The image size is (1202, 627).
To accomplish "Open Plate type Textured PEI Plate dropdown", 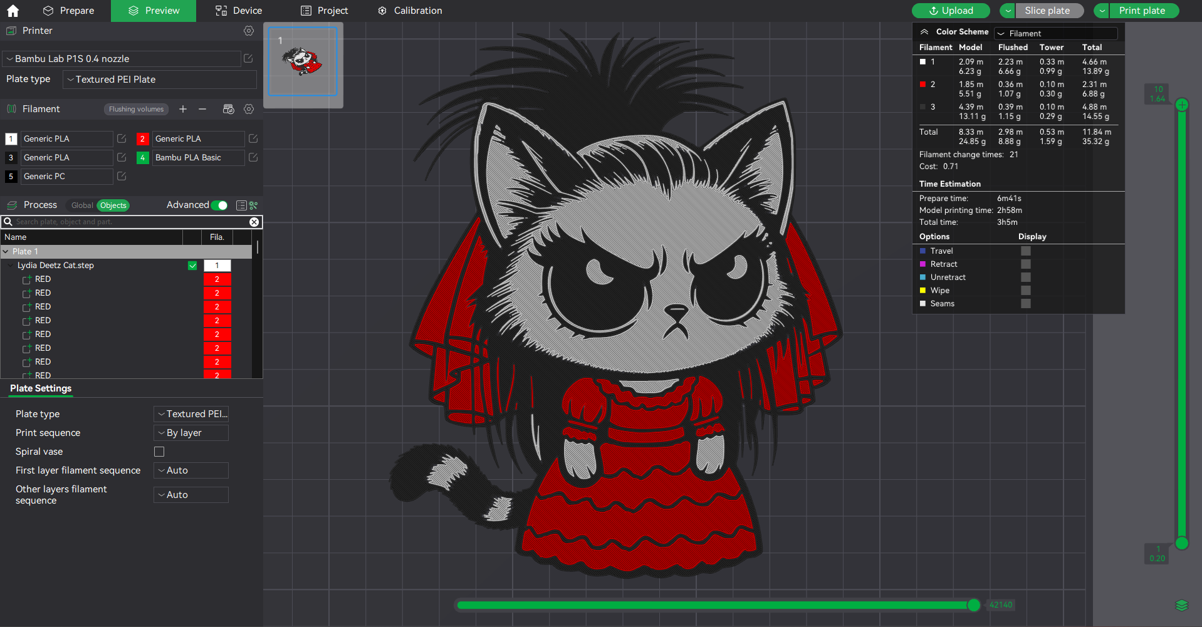I will pyautogui.click(x=160, y=80).
